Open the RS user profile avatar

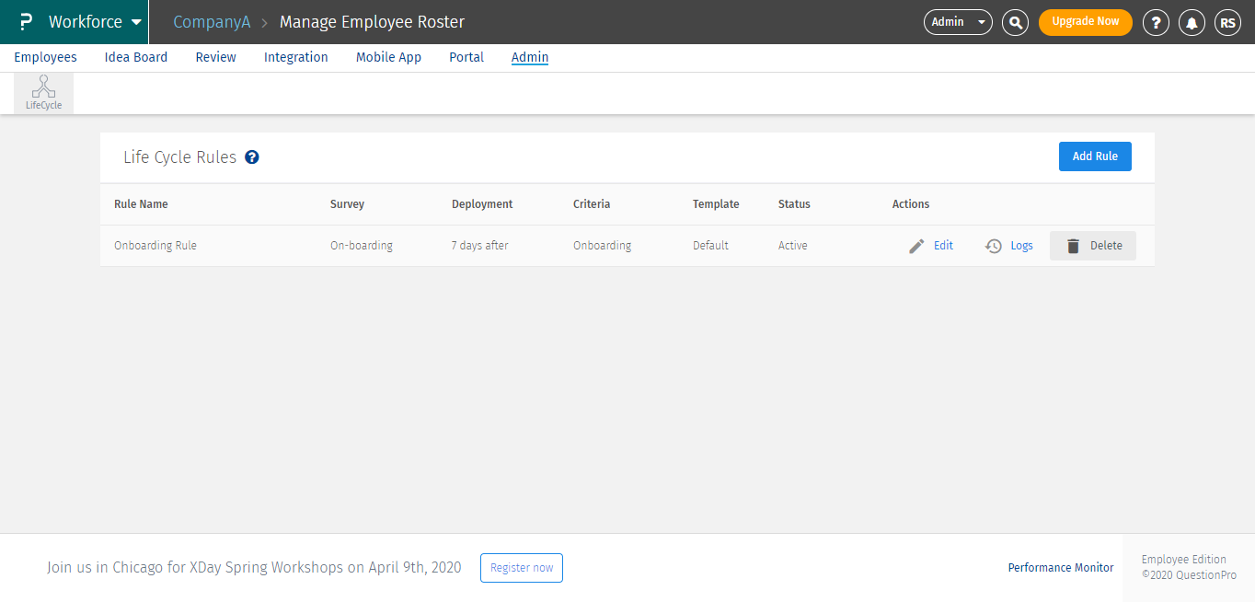coord(1227,22)
